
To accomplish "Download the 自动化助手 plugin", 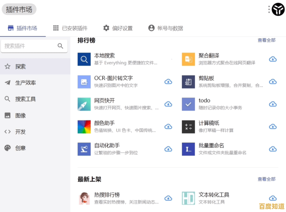I will pyautogui.click(x=168, y=149).
